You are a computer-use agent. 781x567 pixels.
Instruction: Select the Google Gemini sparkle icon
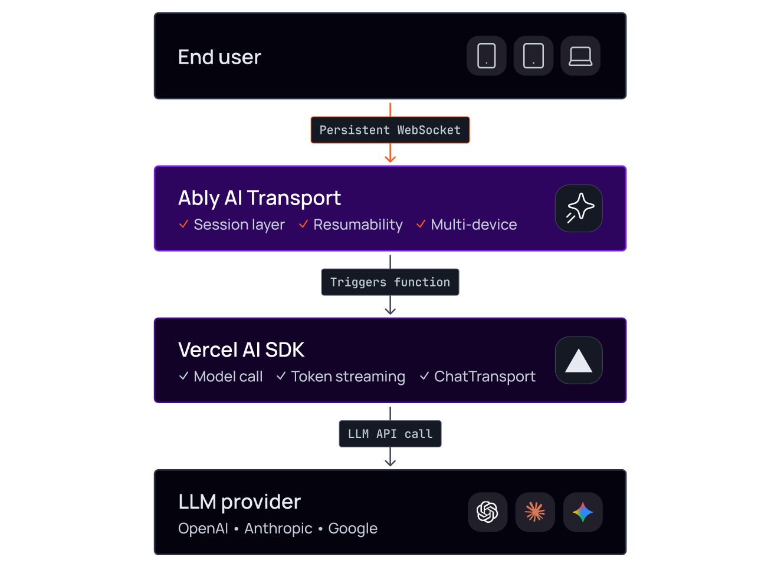[583, 512]
